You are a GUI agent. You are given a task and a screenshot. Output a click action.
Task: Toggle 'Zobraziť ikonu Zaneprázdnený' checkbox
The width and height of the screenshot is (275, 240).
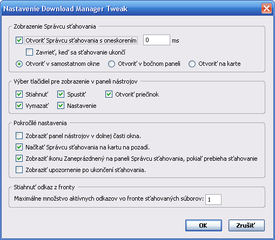click(x=19, y=159)
